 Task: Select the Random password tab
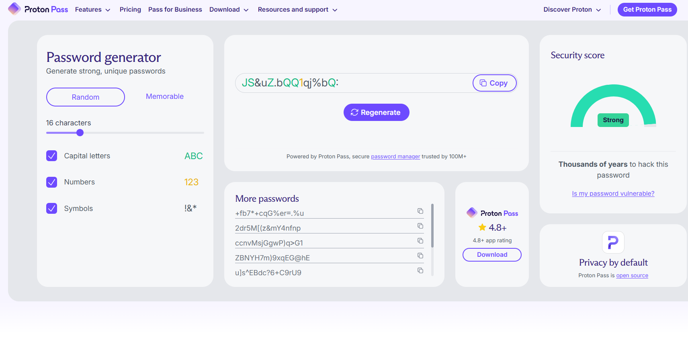[x=86, y=97]
